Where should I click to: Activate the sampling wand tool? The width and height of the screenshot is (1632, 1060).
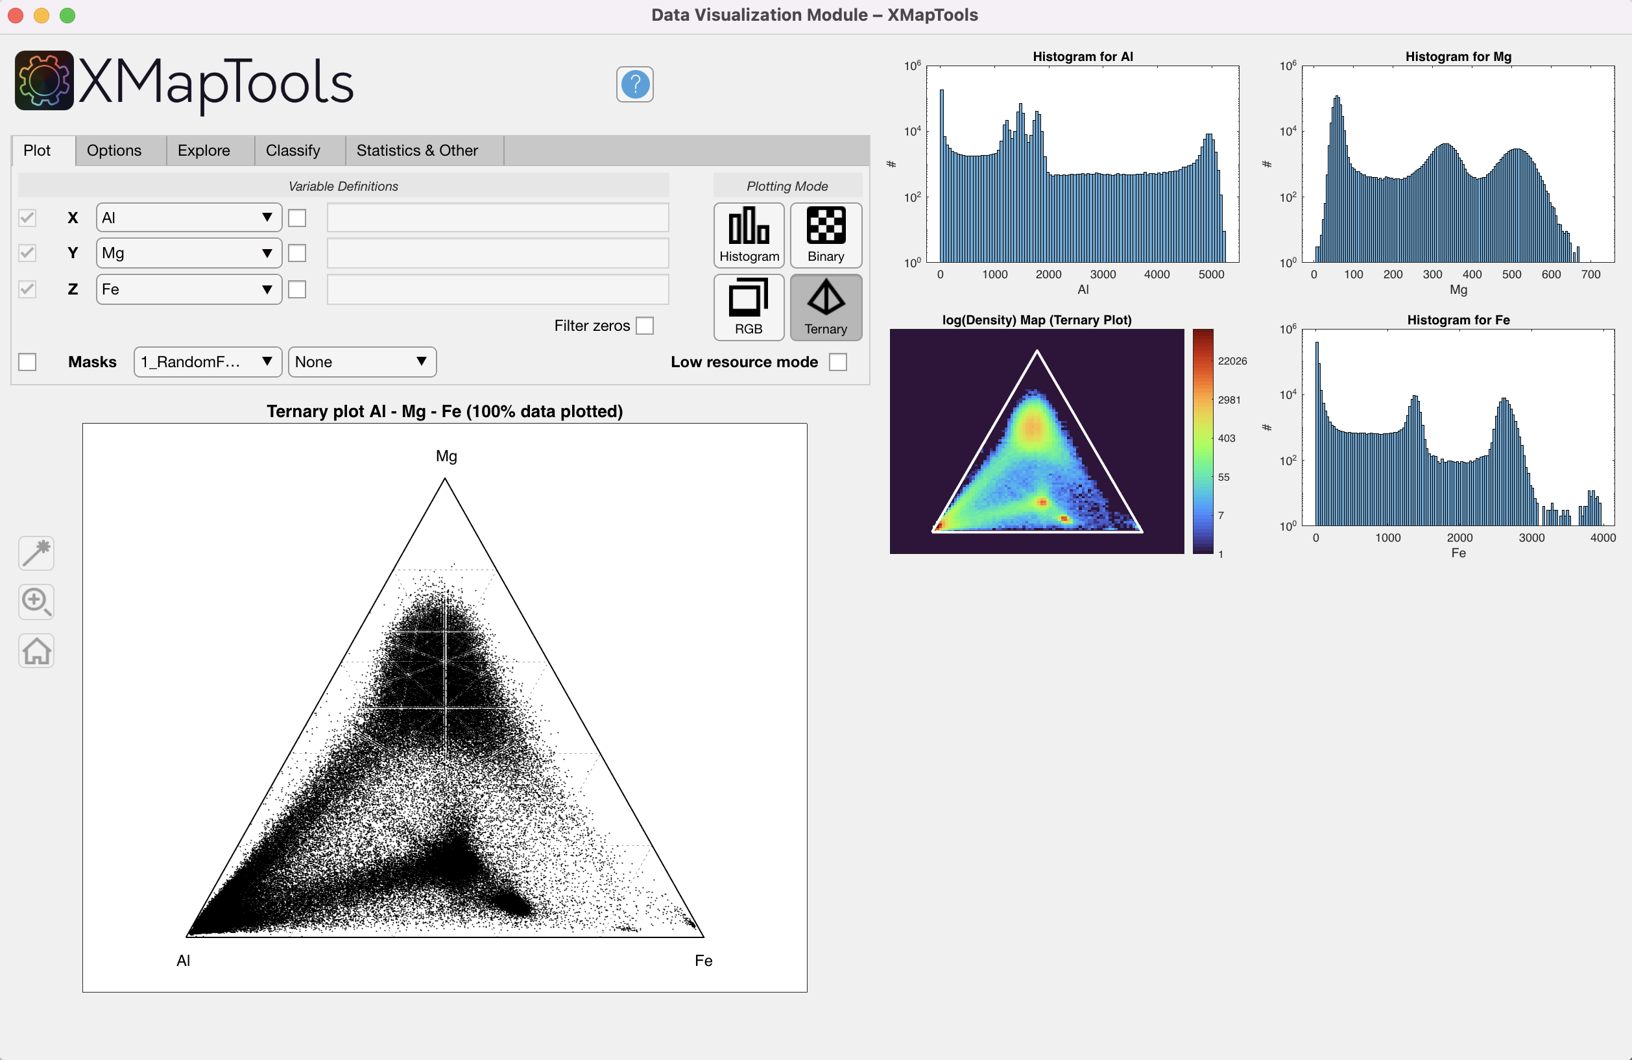[36, 553]
